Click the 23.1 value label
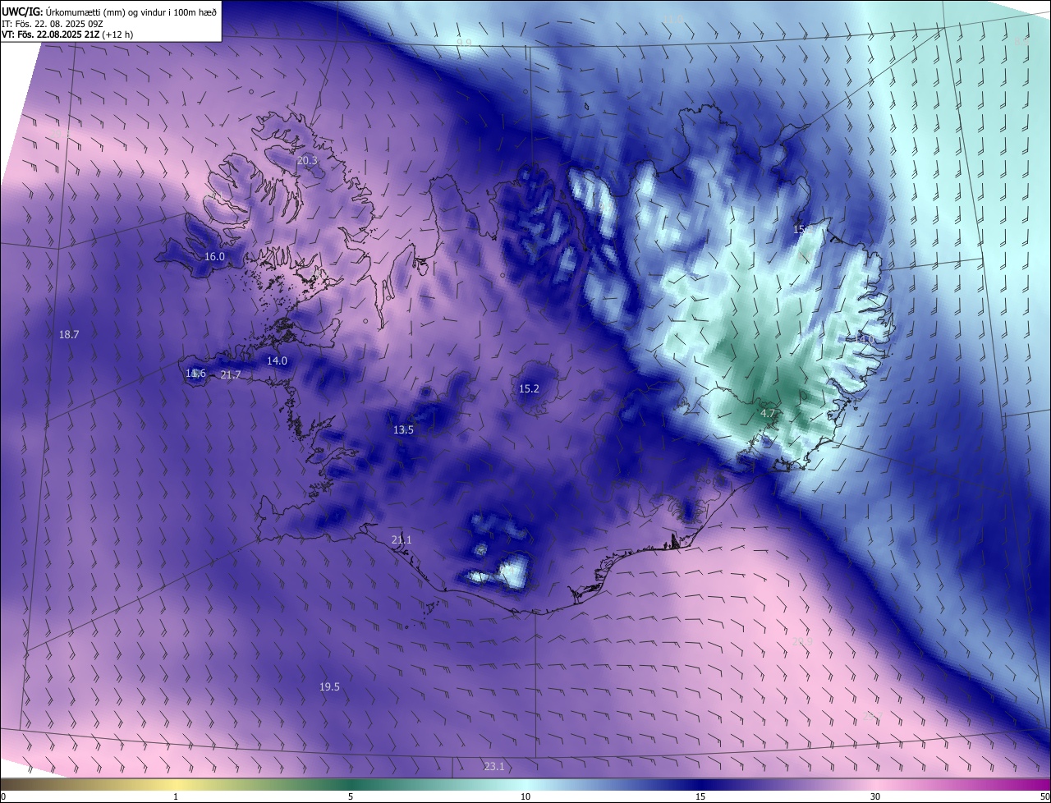1051x803 pixels. (494, 767)
